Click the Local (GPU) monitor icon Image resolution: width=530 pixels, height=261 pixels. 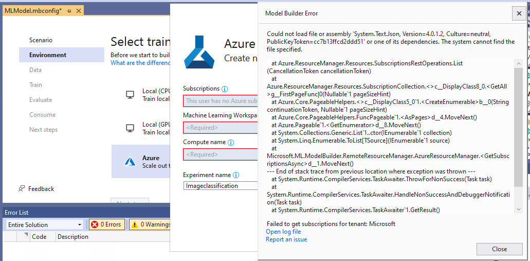pyautogui.click(x=130, y=128)
